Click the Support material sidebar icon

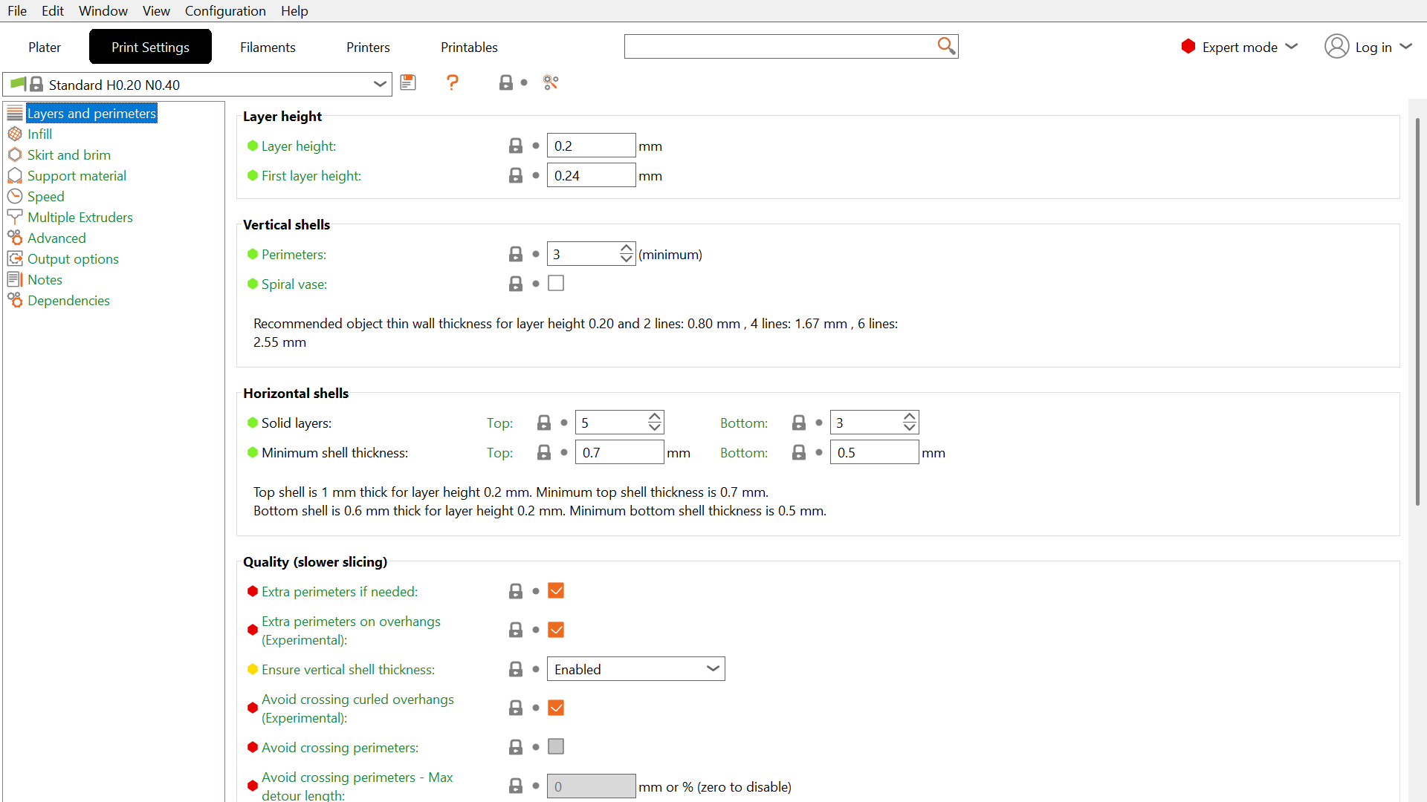pos(15,175)
